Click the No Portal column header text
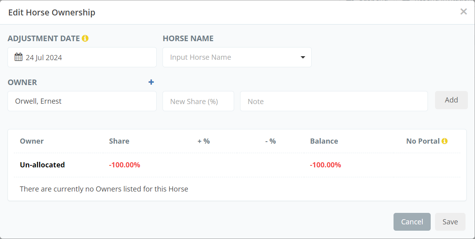This screenshot has height=239, width=475. tap(423, 141)
